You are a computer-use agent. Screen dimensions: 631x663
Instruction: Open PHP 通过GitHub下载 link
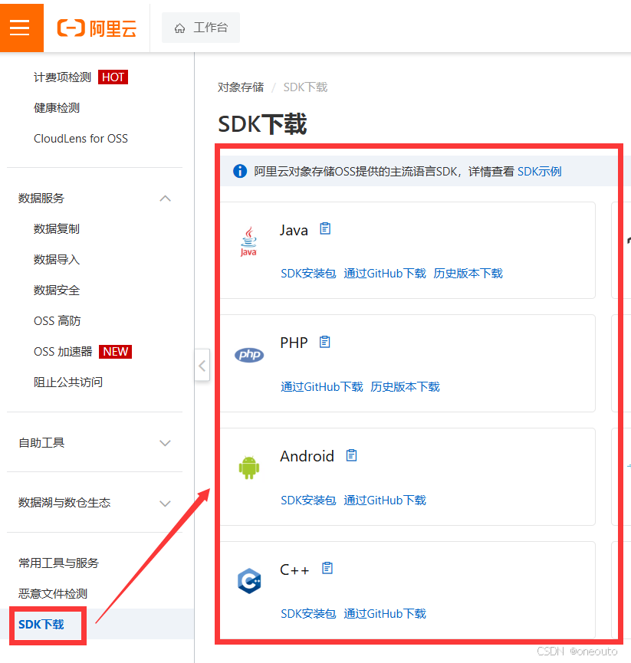point(322,387)
